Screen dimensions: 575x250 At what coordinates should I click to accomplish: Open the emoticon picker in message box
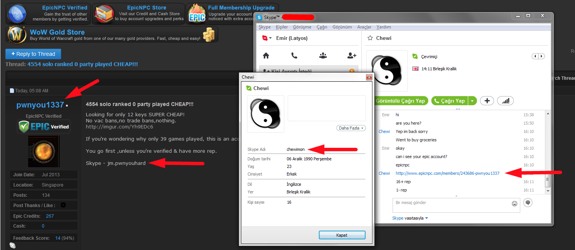tap(515, 204)
